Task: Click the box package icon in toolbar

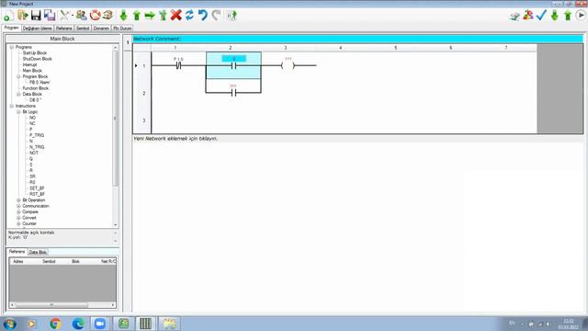Action: [x=108, y=16]
